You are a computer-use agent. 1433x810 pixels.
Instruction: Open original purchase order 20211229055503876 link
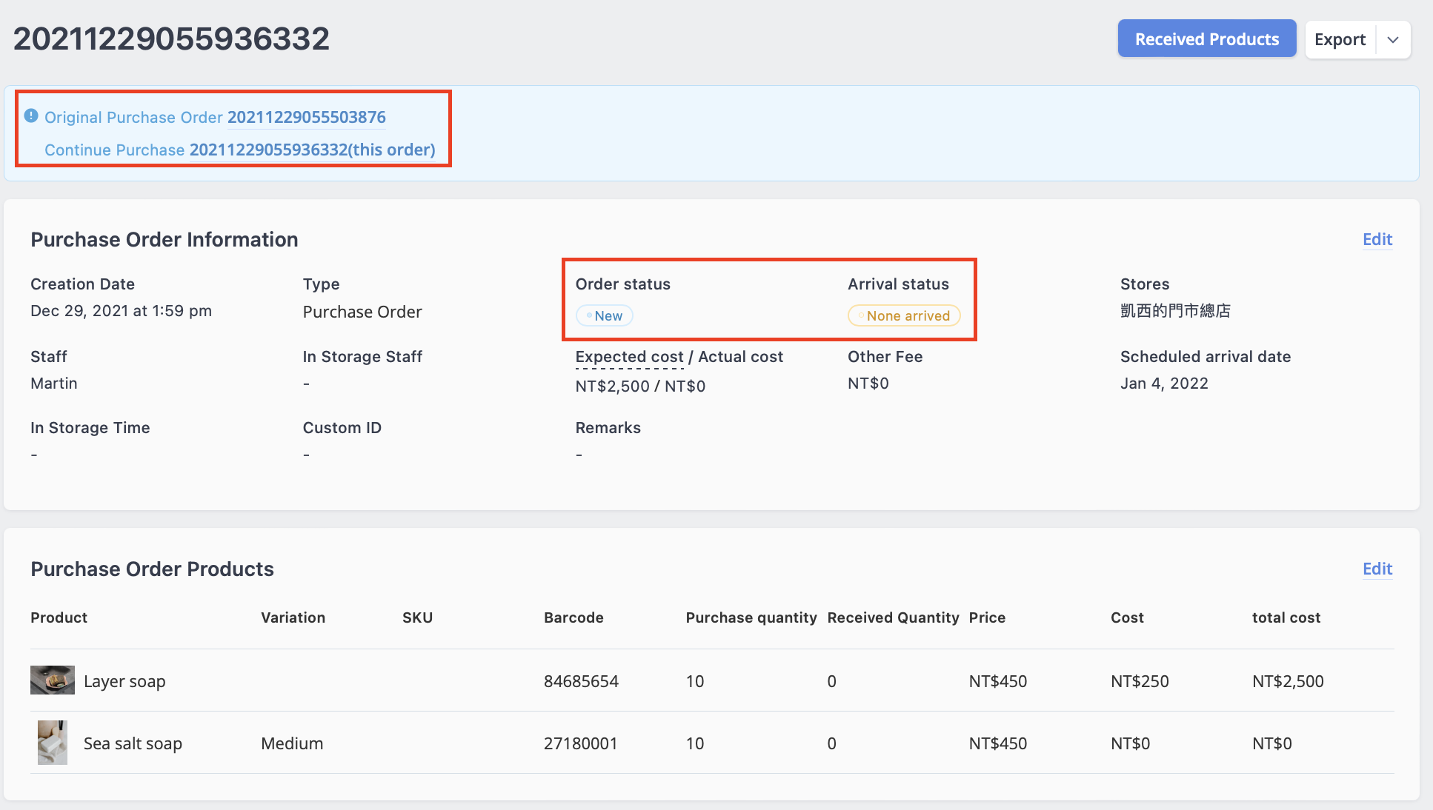[x=307, y=117]
